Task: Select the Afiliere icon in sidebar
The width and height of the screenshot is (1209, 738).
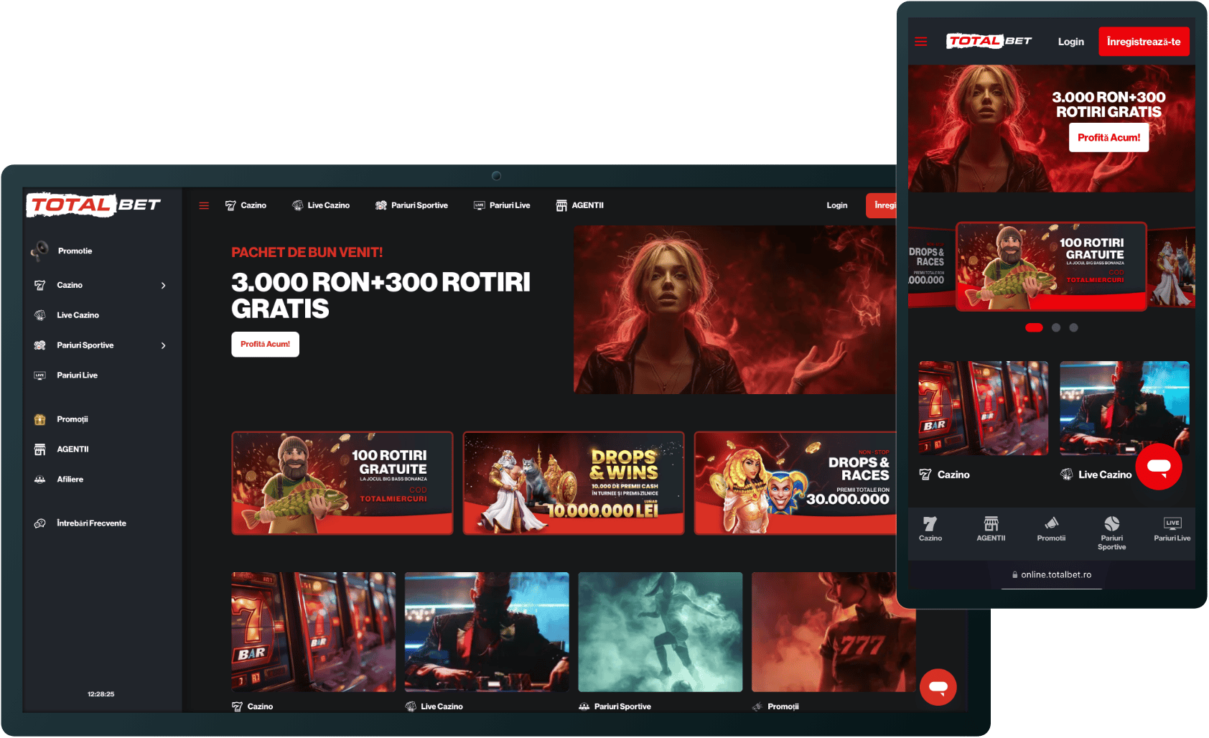Action: click(x=40, y=480)
